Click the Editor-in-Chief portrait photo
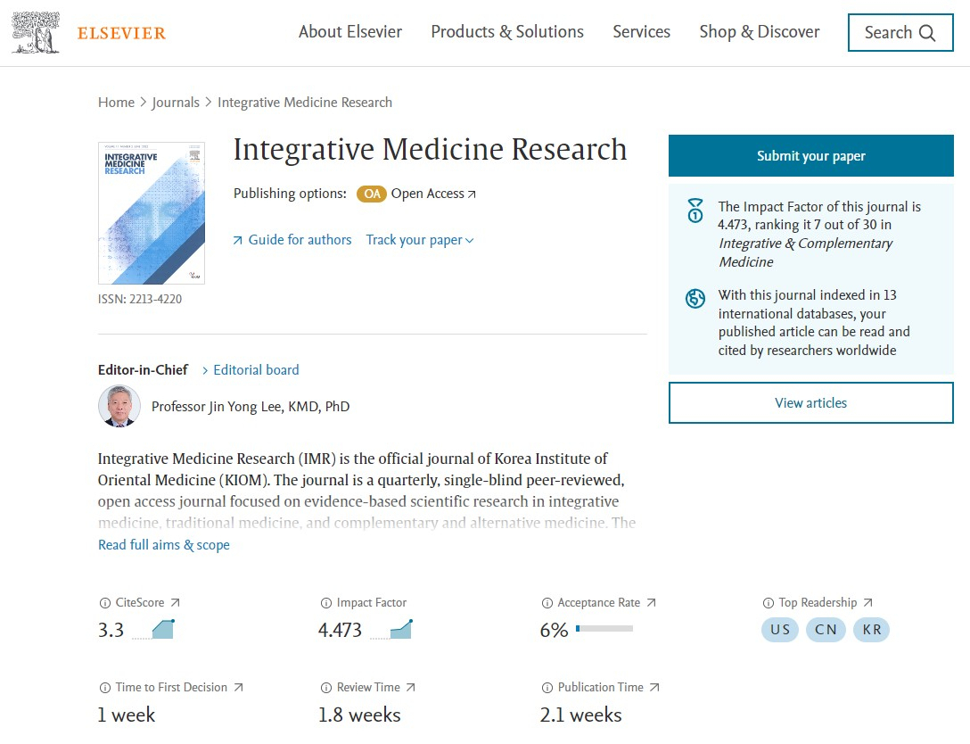This screenshot has width=970, height=744. [x=119, y=407]
